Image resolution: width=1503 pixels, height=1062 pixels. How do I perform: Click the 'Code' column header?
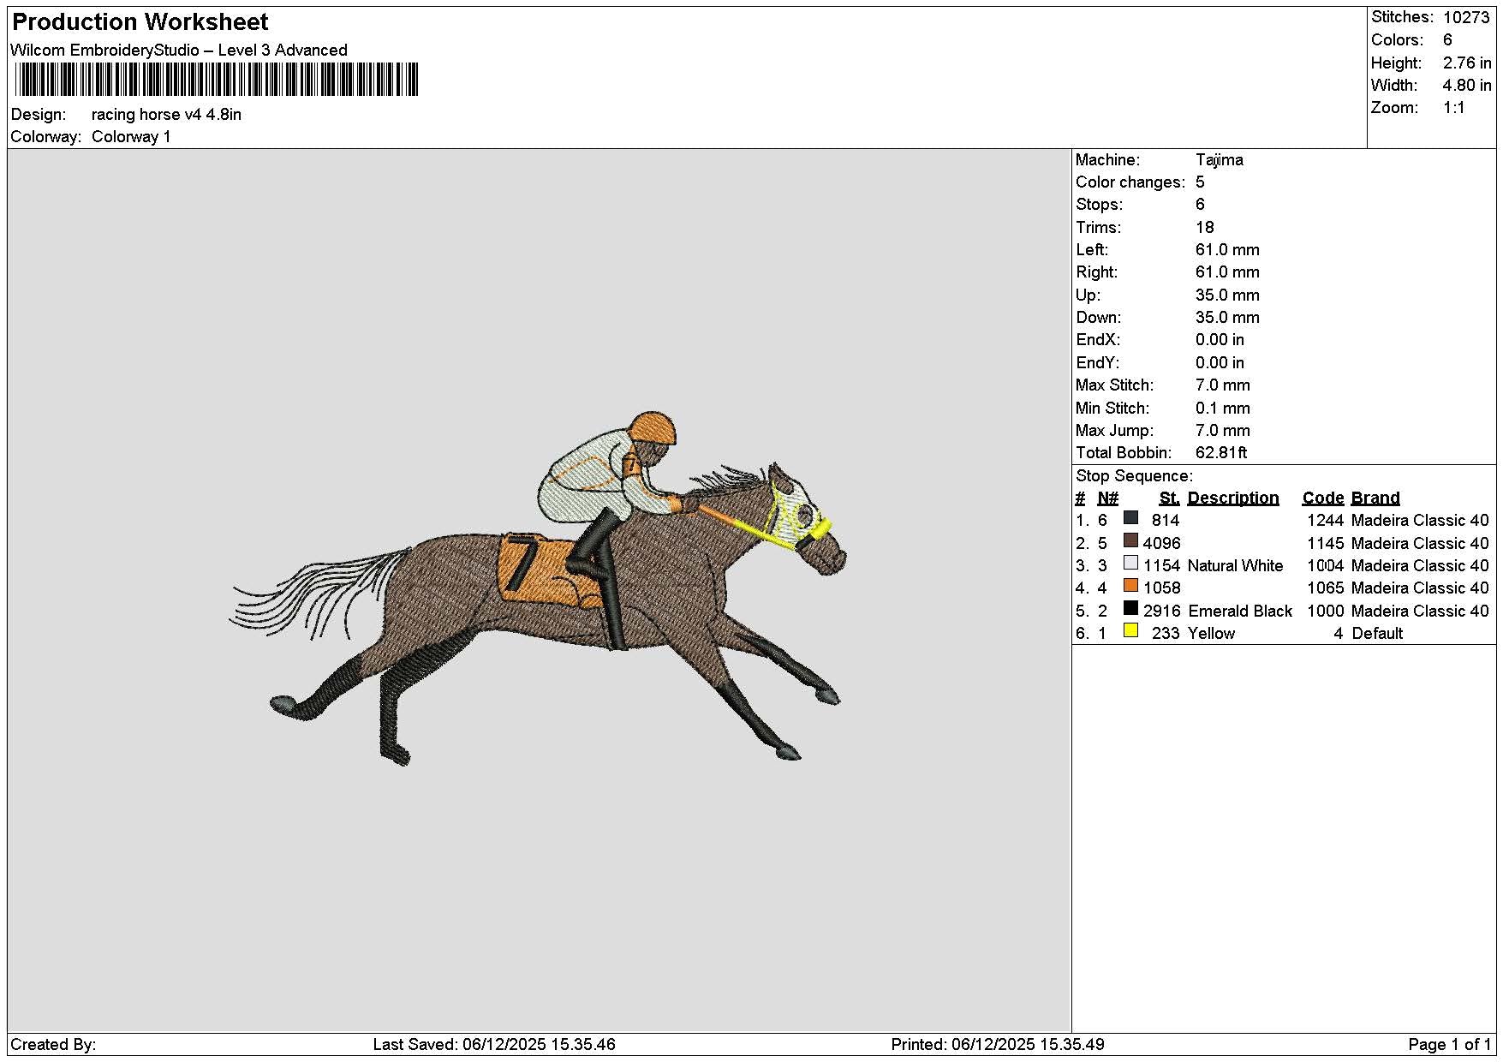(x=1323, y=498)
